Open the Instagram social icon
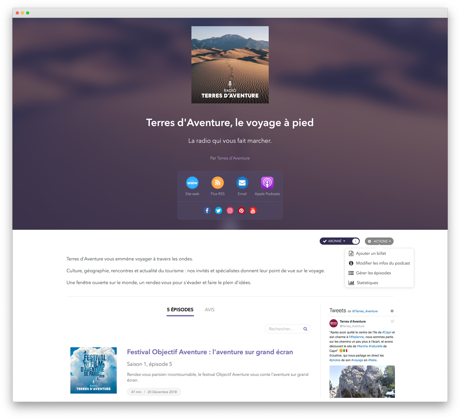 click(230, 211)
